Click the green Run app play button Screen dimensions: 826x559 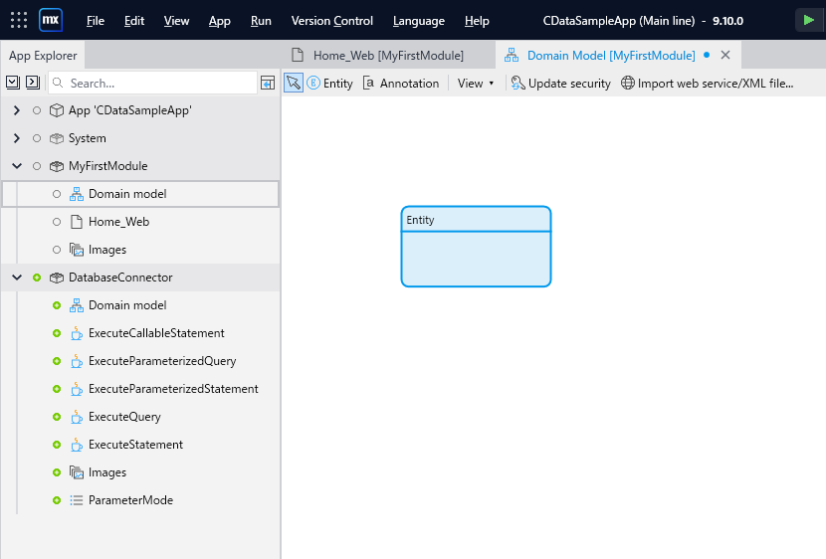[x=808, y=21]
